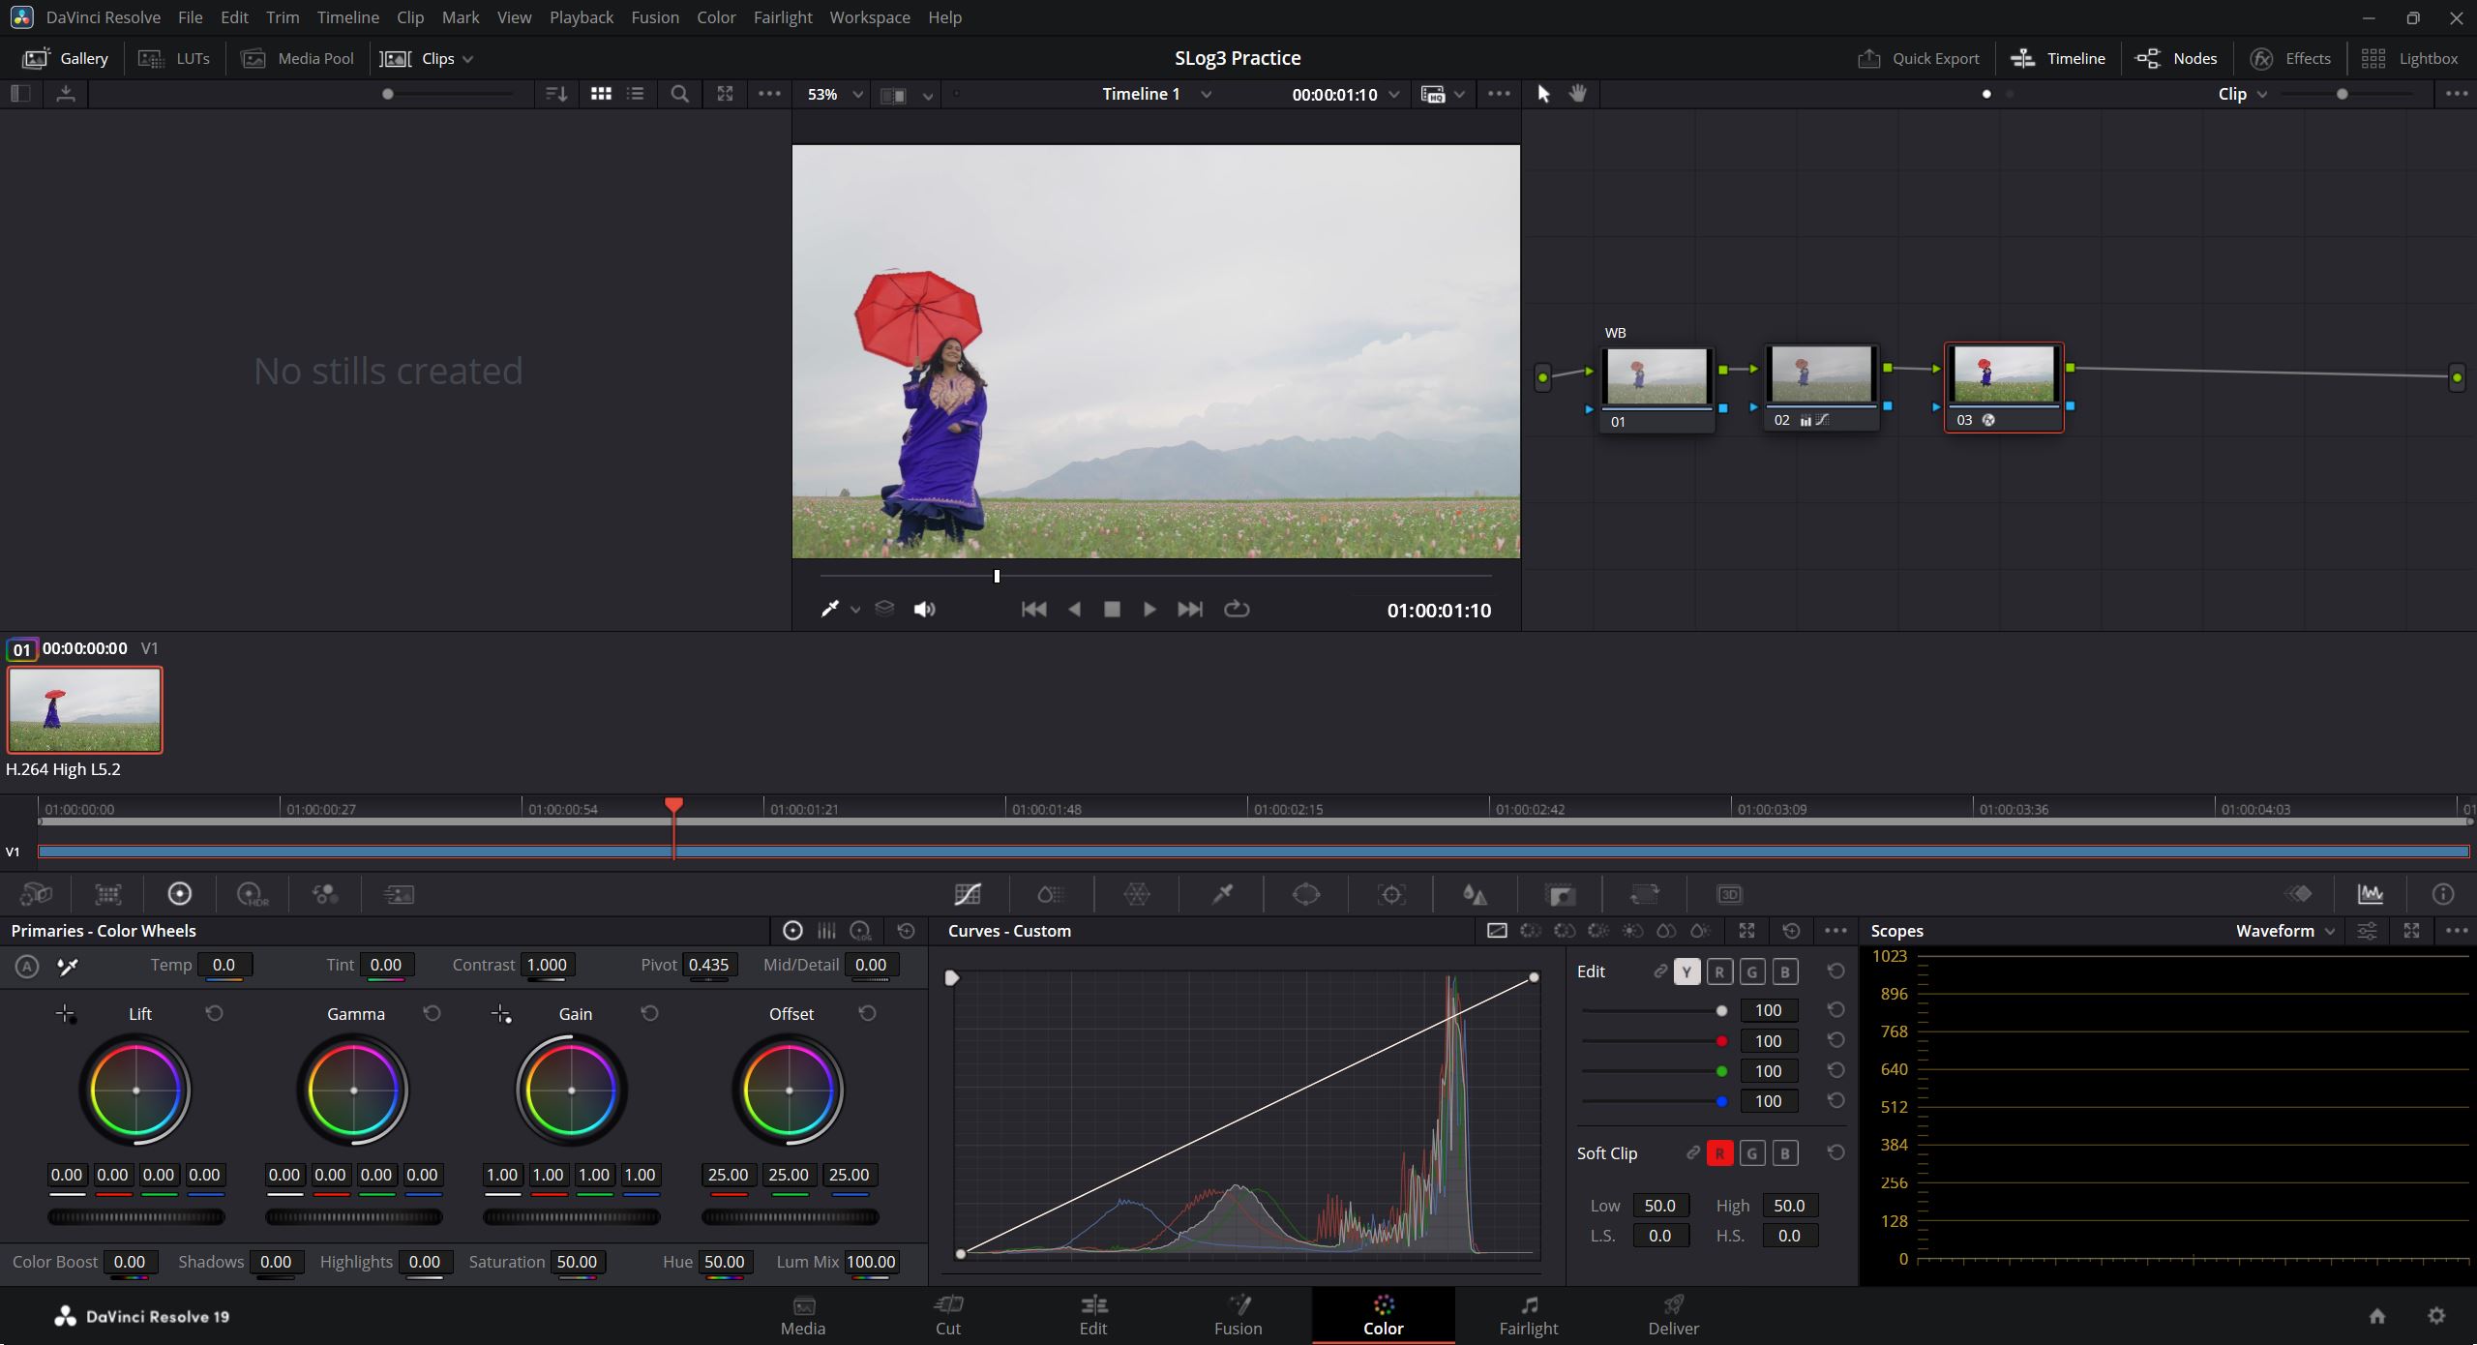This screenshot has width=2477, height=1345.
Task: Toggle Soft Clip red channel
Action: pos(1719,1153)
